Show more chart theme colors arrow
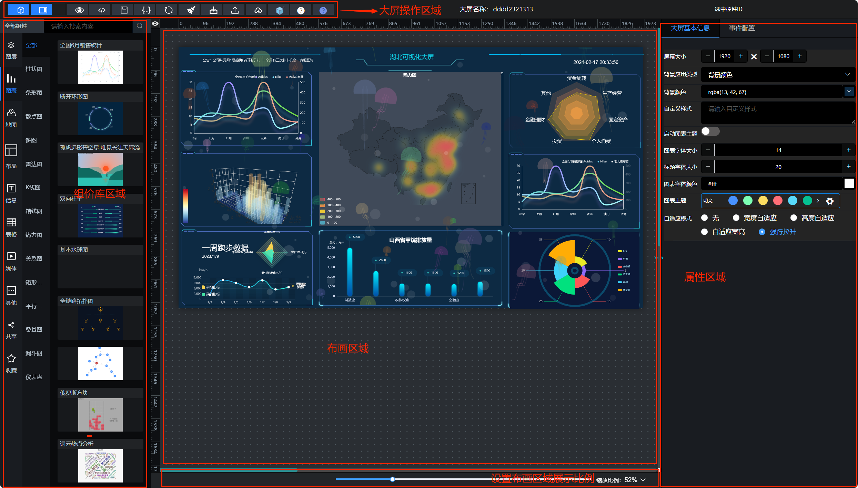Image resolution: width=858 pixels, height=488 pixels. 818,201
